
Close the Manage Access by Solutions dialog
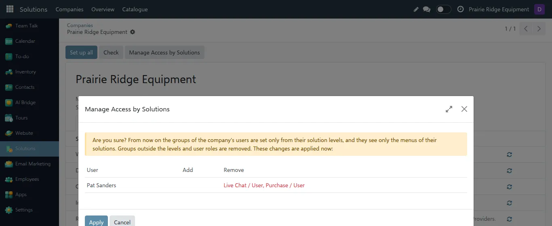point(464,109)
